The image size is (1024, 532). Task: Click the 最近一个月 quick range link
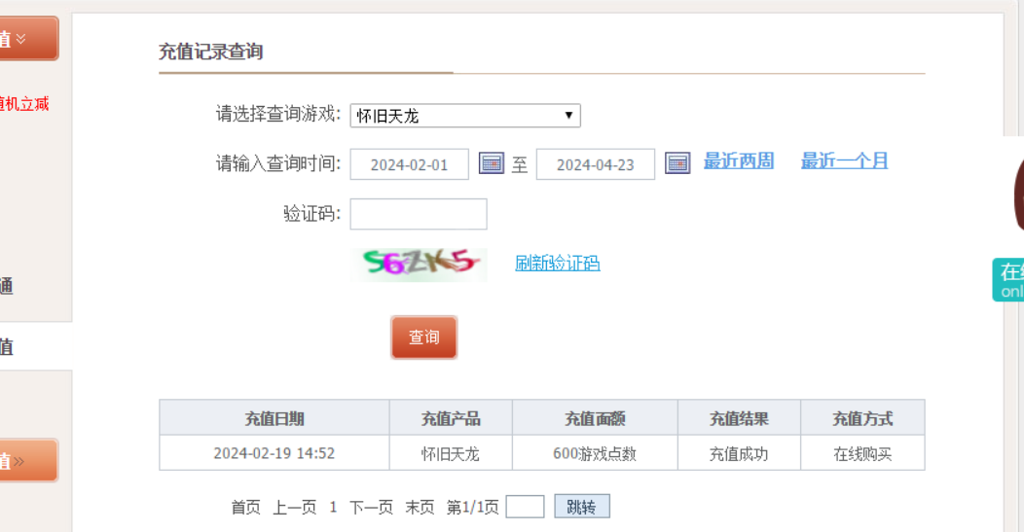pyautogui.click(x=844, y=161)
